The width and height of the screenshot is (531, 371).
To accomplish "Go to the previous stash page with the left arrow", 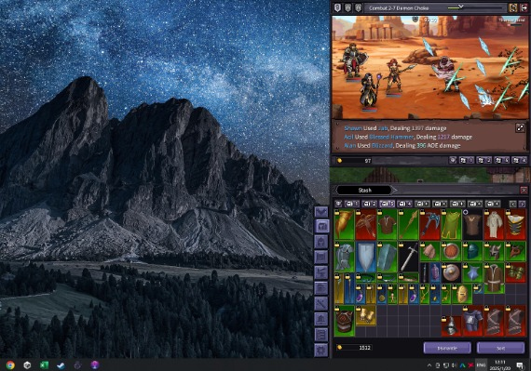I will [513, 204].
